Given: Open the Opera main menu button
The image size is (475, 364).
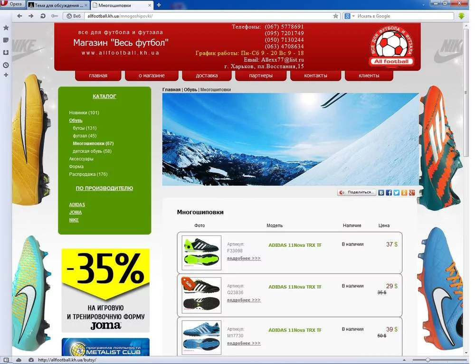Looking at the screenshot, I should (12, 4).
